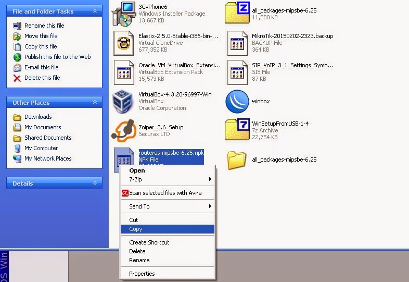Click the Elastix-2.5.0-Stable-i386-bin file name
Screen dimensions: 409x282
[178, 36]
